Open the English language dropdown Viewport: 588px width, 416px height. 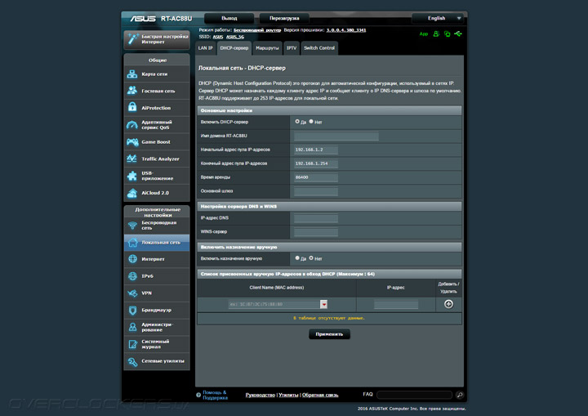pos(440,17)
